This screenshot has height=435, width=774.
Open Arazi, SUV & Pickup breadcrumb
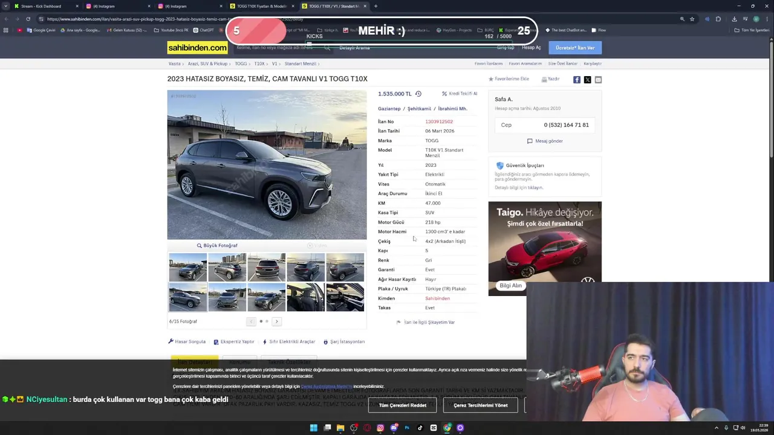[x=207, y=63]
